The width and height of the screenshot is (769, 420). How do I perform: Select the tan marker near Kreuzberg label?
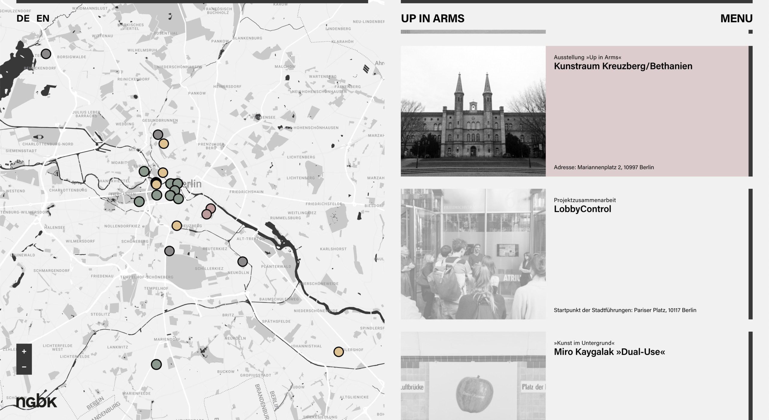(177, 226)
